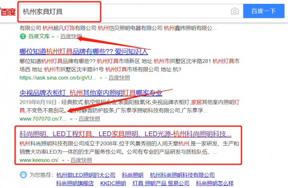Open 百度快照 next to www.keesoo.cn
This screenshot has height=188, width=288.
coord(81,160)
